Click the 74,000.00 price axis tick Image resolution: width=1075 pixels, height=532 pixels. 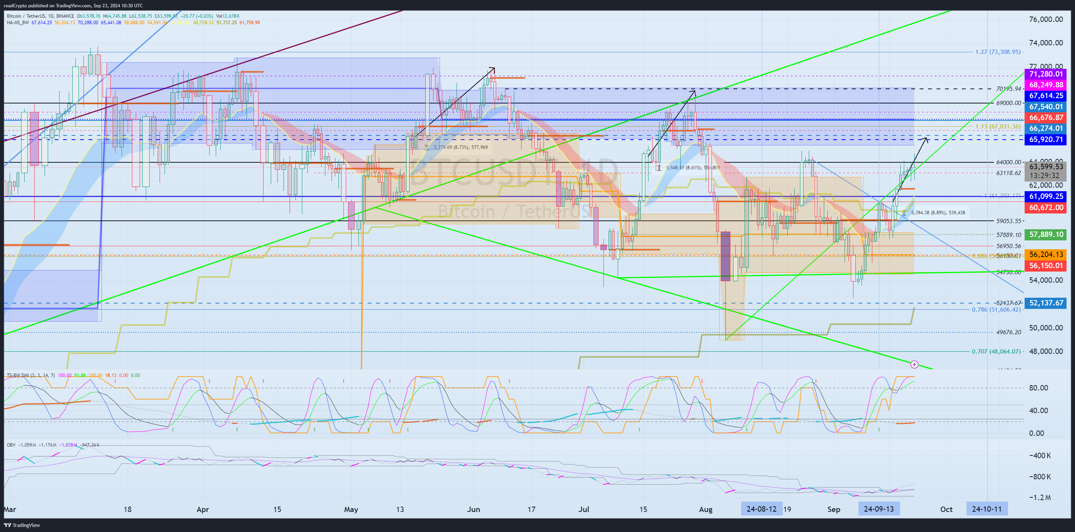1046,43
